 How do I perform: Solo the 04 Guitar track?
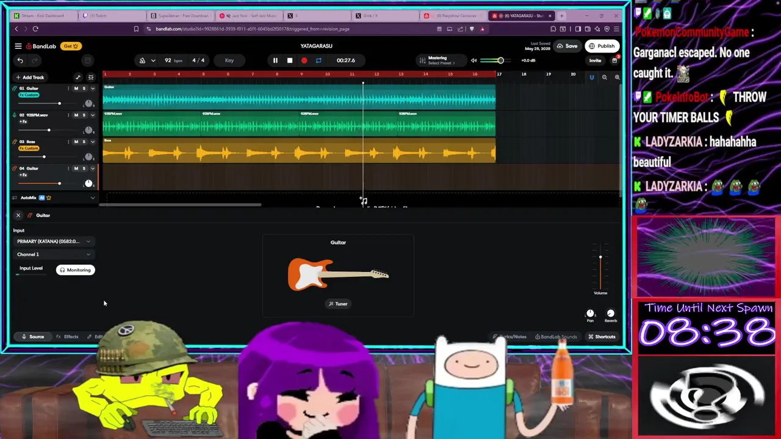click(x=84, y=168)
